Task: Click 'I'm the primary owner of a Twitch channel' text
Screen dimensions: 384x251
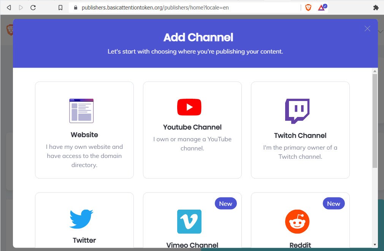Action: point(300,152)
